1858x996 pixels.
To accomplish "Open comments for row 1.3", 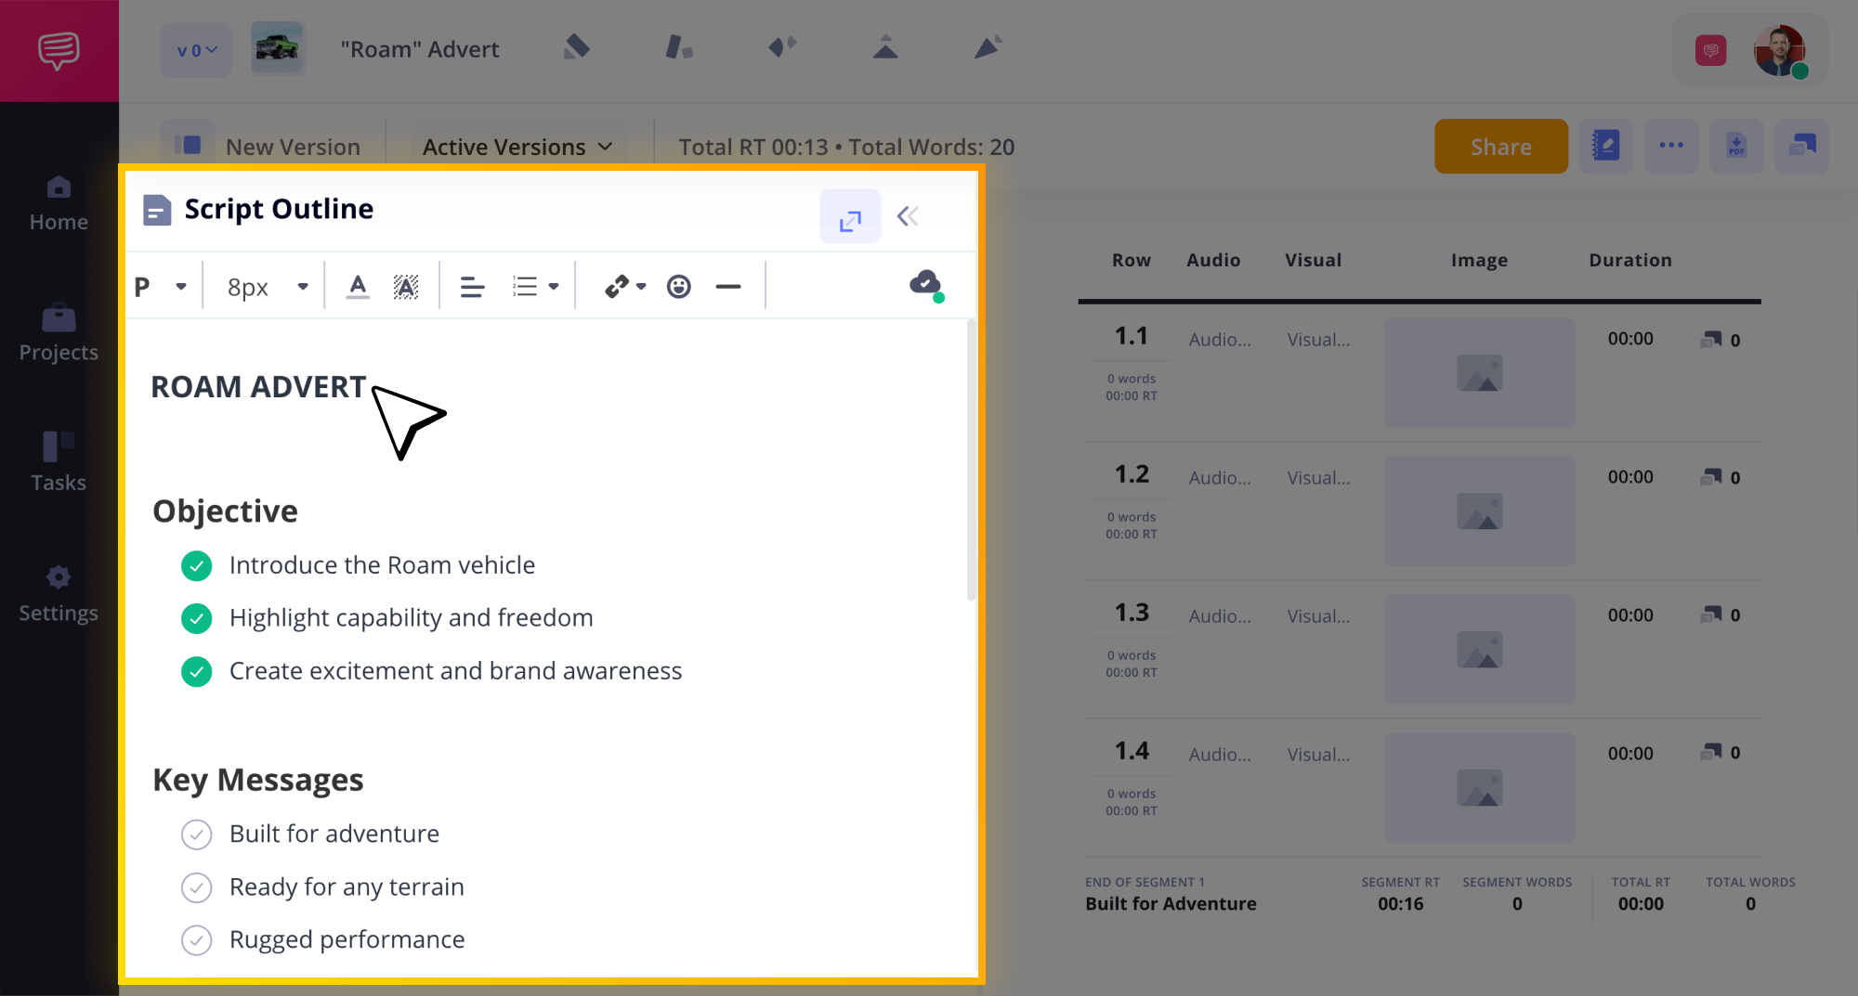I will (1720, 614).
